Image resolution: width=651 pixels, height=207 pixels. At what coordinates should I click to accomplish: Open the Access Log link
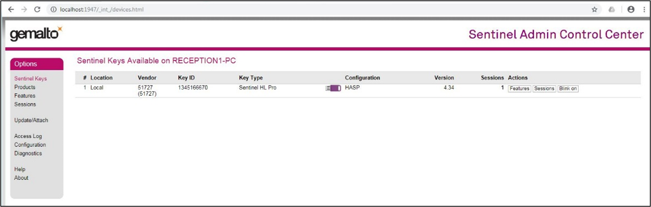tap(28, 136)
